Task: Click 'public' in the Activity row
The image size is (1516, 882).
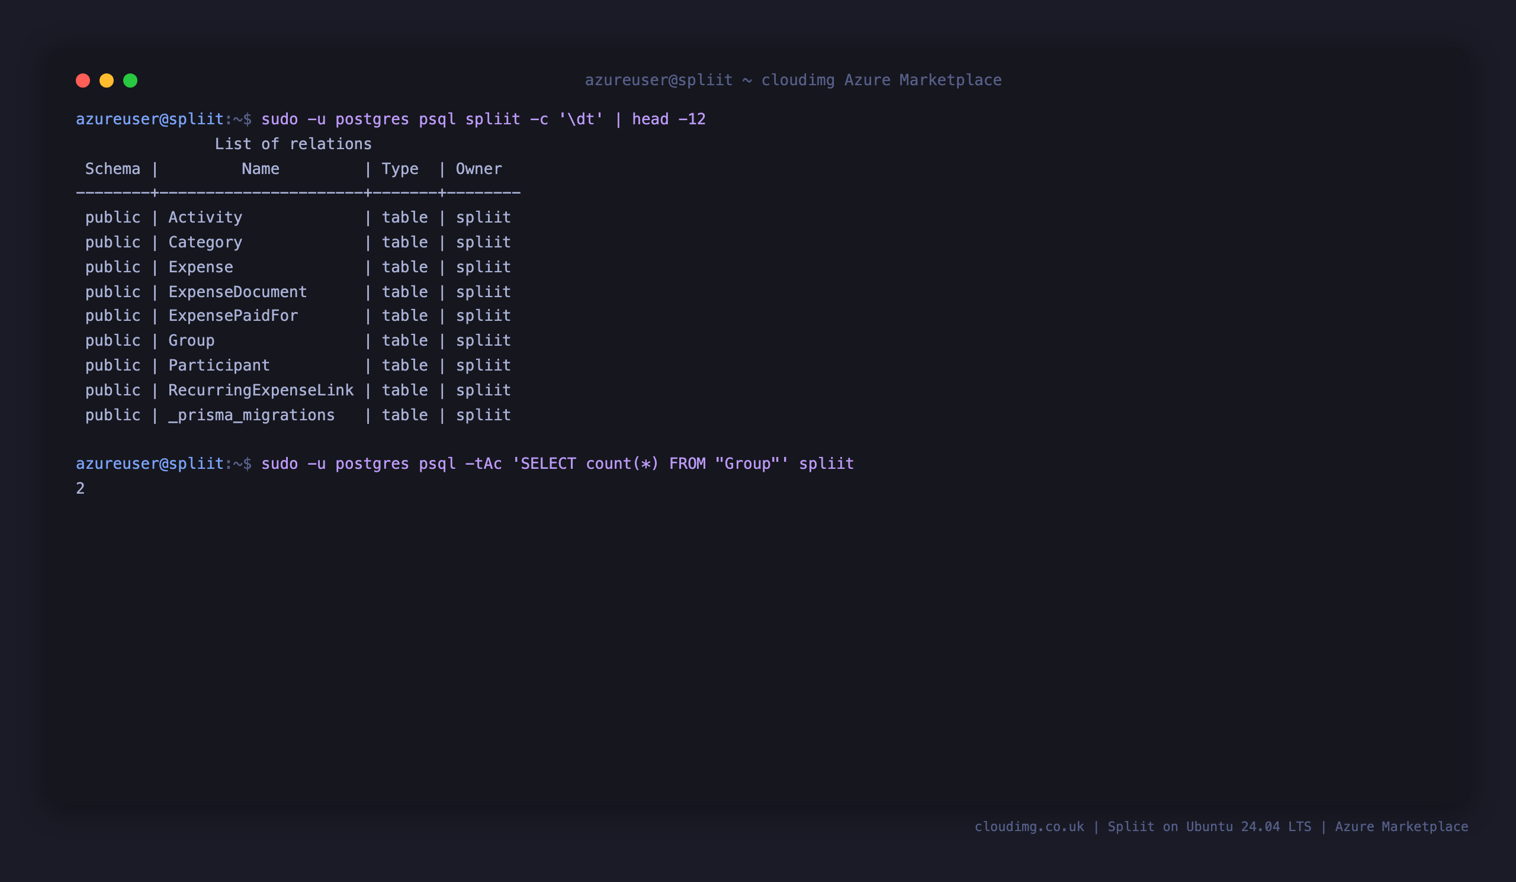Action: [x=113, y=217]
